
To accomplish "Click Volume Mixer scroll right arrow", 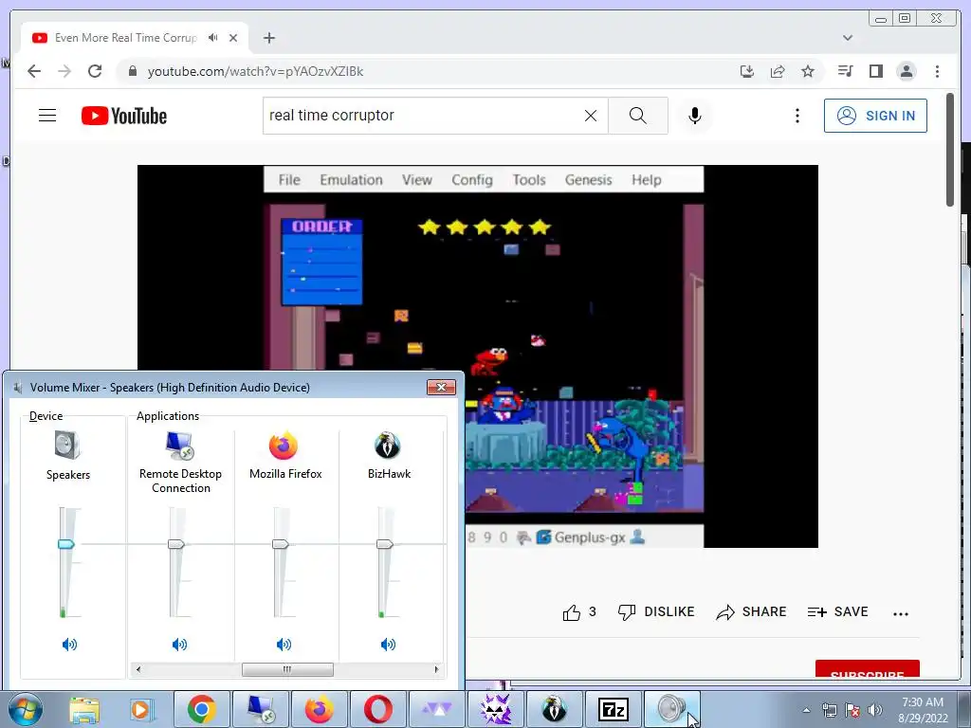I will (436, 669).
